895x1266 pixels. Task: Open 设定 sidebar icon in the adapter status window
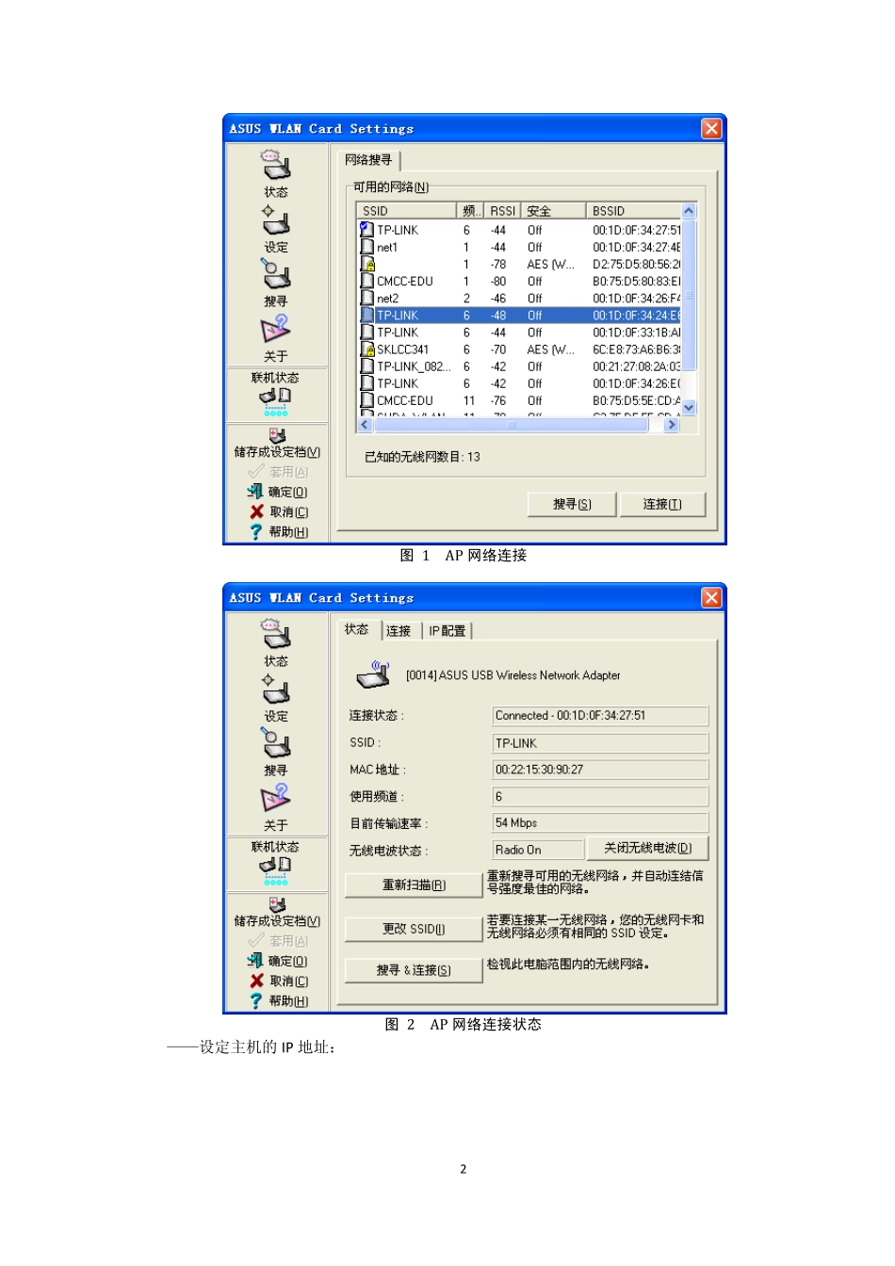click(276, 690)
